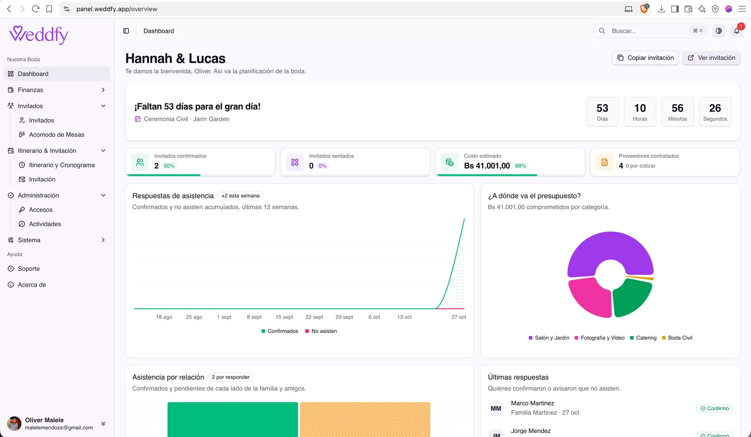Toggle the browser side panel icon

coord(675,9)
